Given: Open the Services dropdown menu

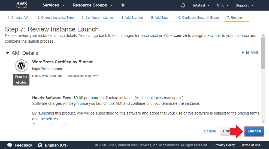Looking at the screenshot, I should point(53,5).
